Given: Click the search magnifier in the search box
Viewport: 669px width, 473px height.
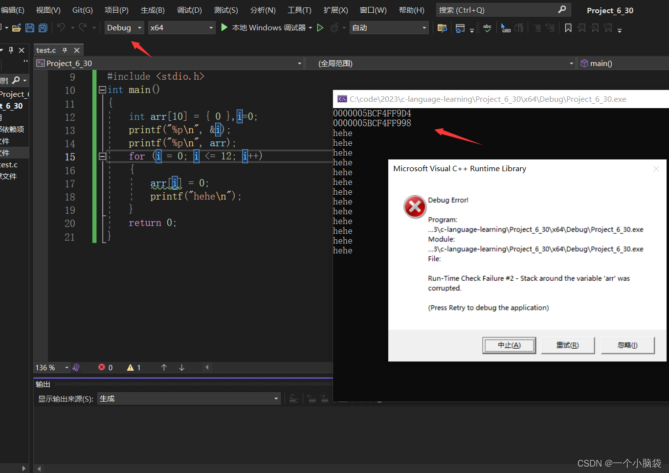Looking at the screenshot, I should 562,9.
